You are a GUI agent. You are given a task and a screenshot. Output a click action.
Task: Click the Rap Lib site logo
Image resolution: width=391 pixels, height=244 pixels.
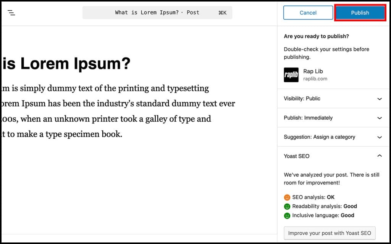[291, 75]
